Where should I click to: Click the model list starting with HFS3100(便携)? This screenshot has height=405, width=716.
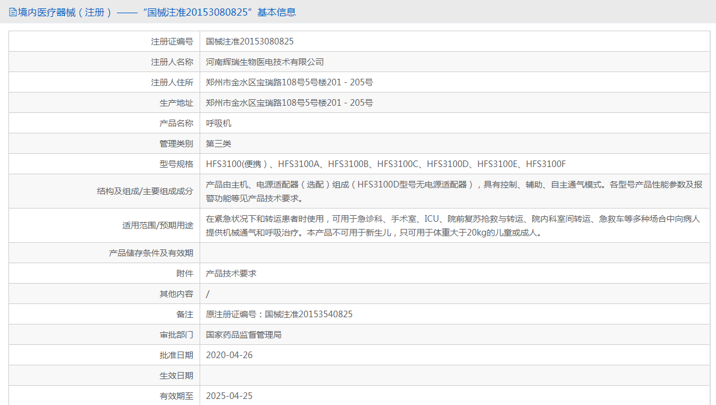click(x=385, y=164)
